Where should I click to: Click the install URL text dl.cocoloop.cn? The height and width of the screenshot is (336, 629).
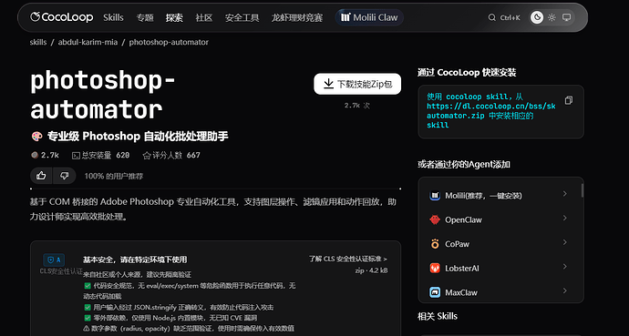[491, 107]
